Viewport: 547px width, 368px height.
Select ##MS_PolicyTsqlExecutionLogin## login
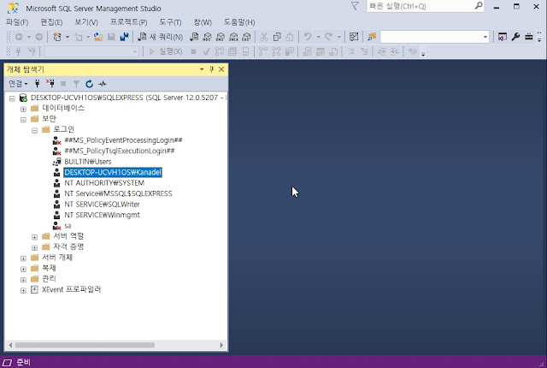pyautogui.click(x=120, y=151)
